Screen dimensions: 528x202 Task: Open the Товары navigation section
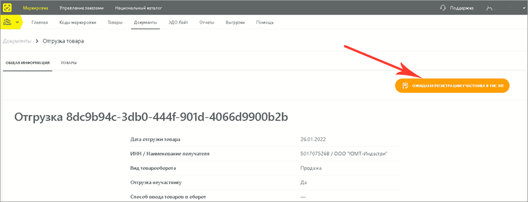(x=115, y=23)
